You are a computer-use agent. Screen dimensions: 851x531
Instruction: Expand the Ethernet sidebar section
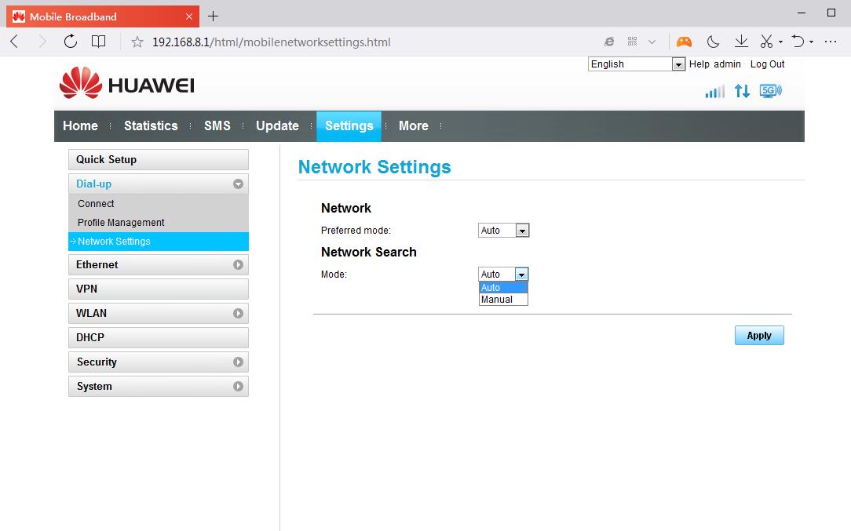[x=238, y=265]
